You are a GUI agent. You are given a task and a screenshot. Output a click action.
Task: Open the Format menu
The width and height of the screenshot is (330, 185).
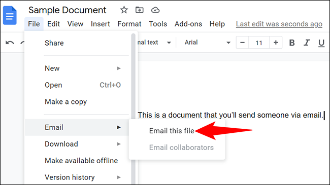[129, 24]
